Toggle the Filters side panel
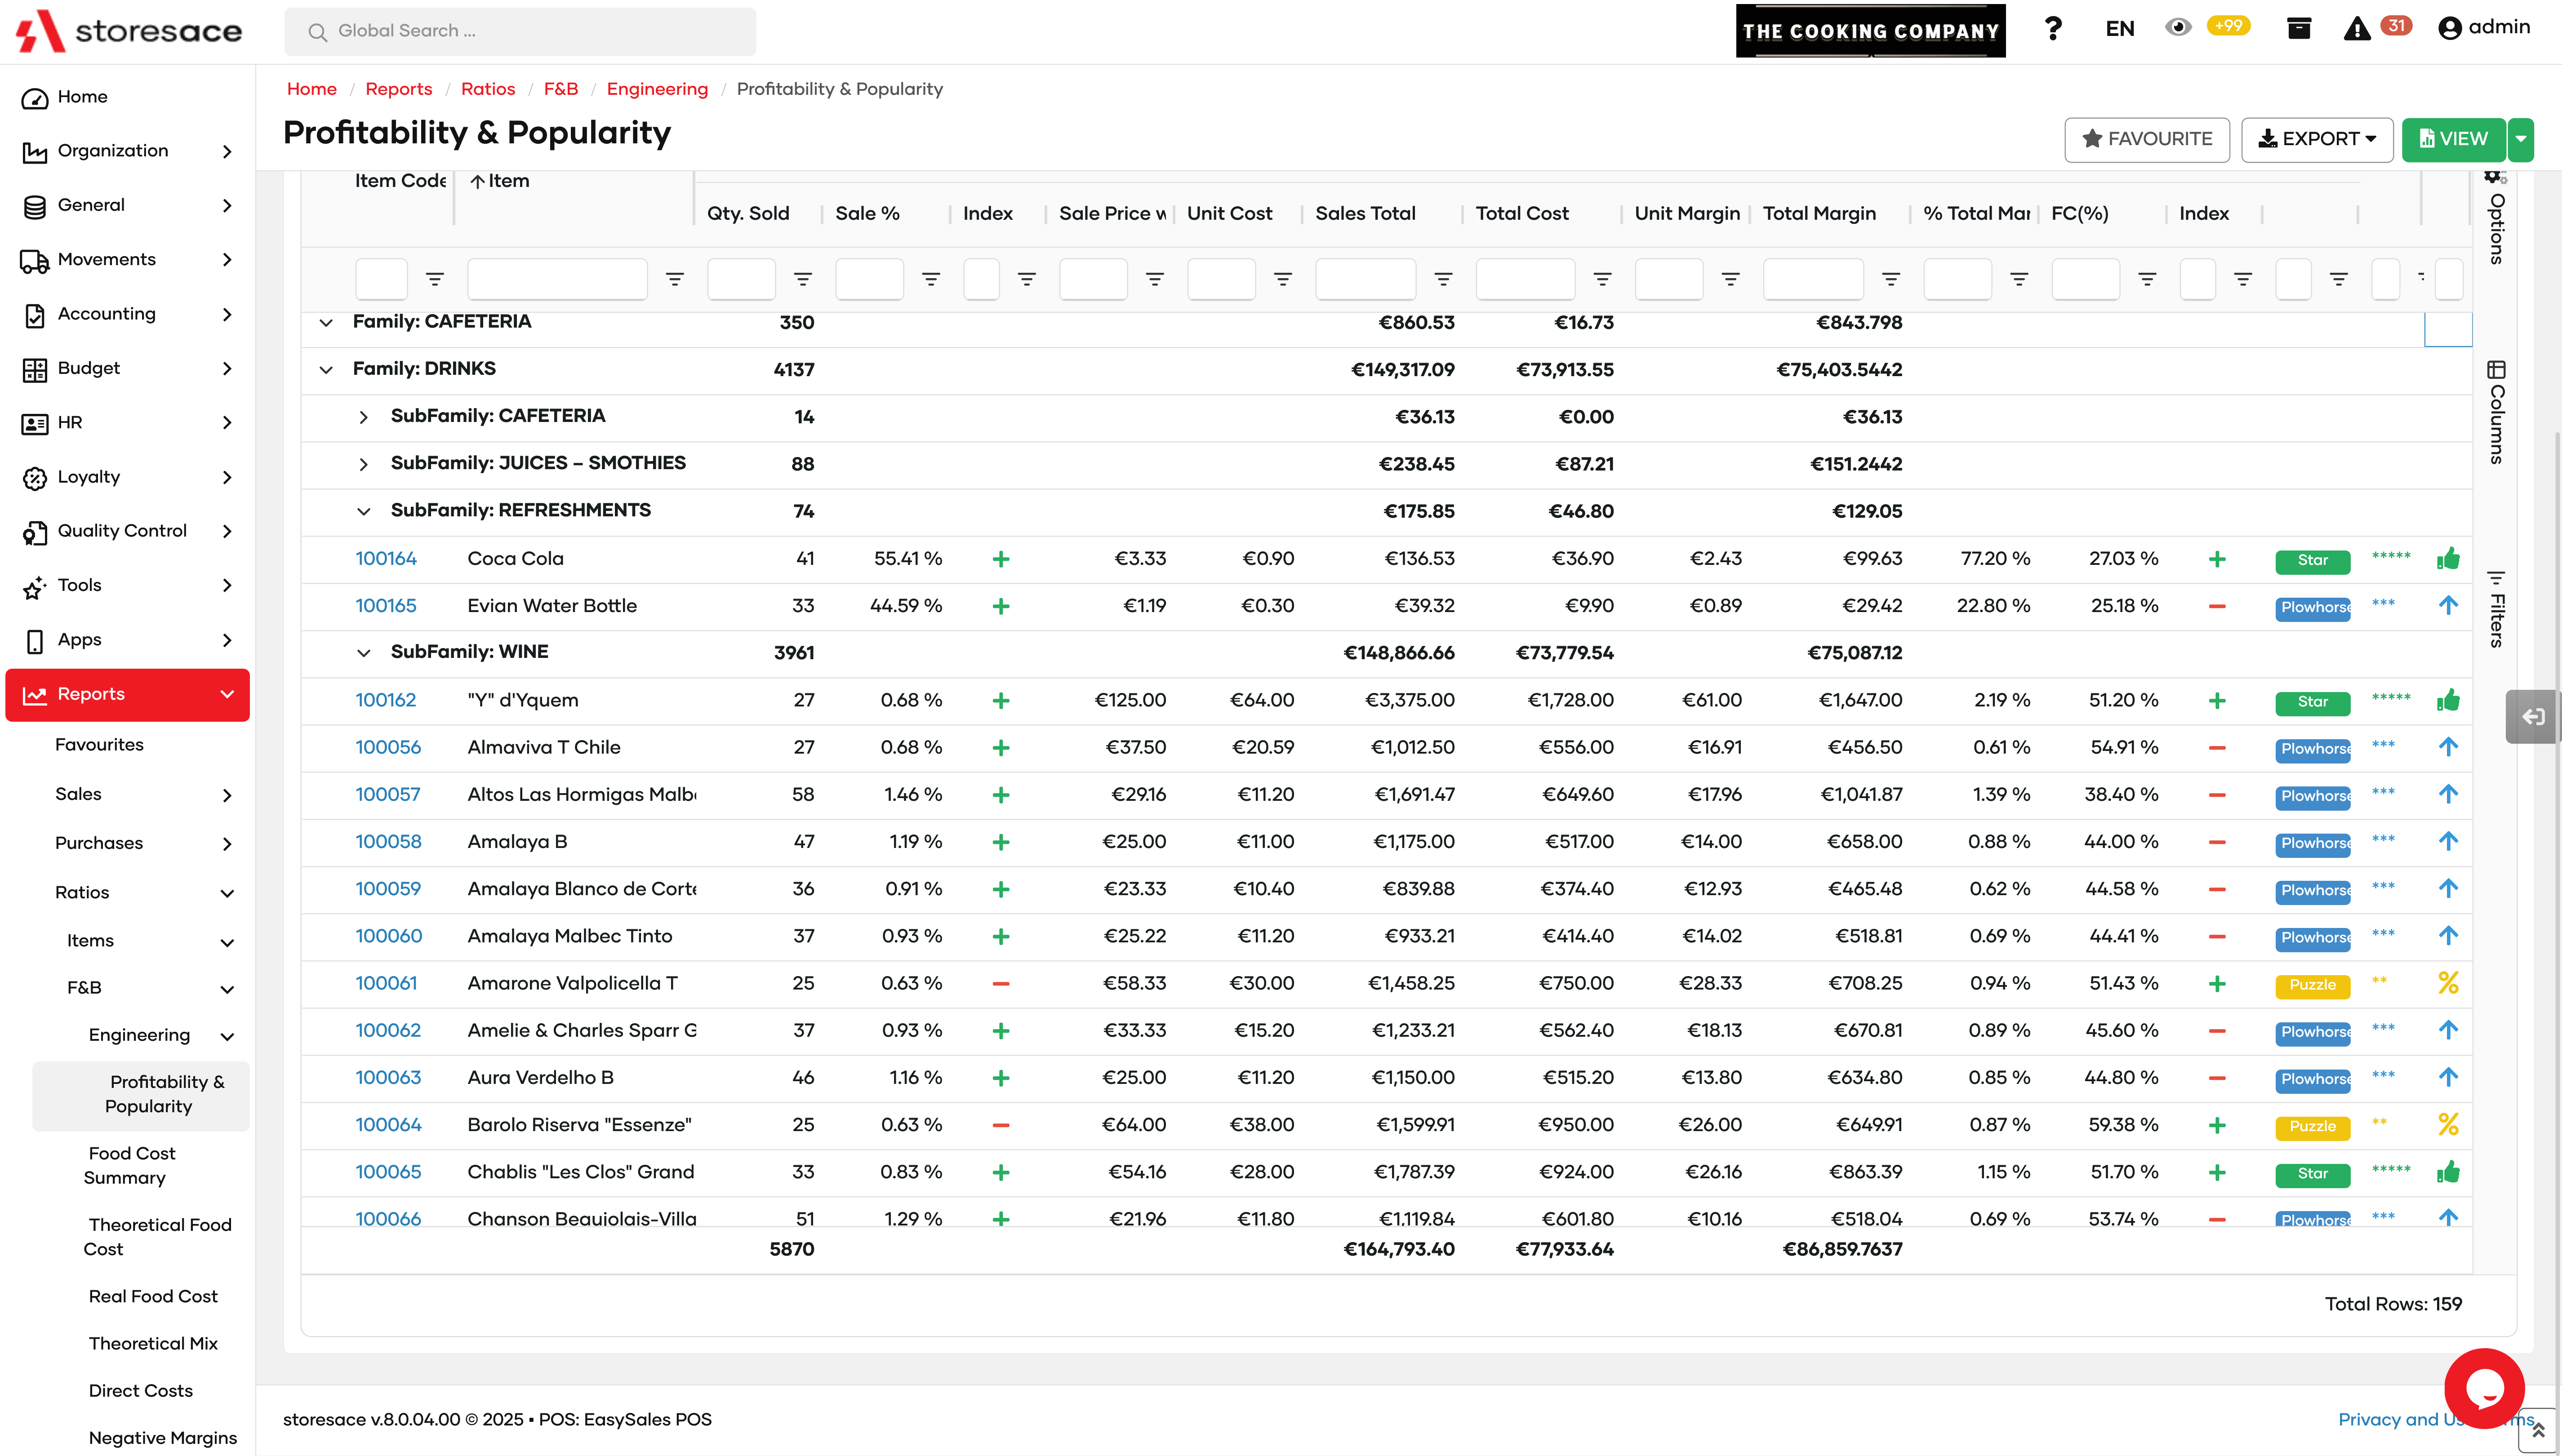 click(2496, 608)
